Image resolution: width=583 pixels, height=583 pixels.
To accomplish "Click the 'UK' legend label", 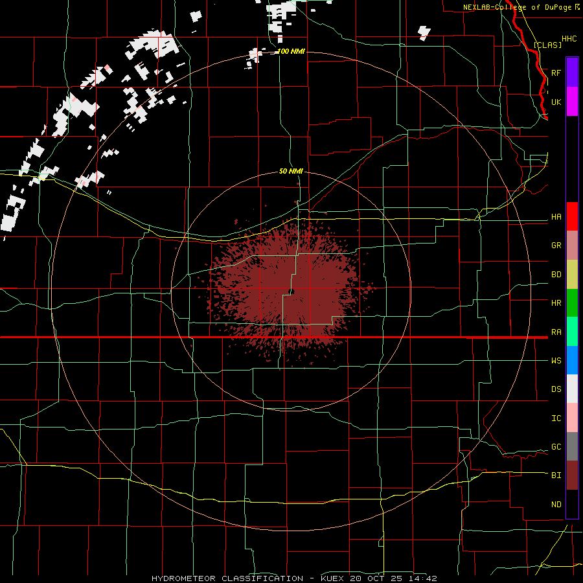I will coord(556,102).
